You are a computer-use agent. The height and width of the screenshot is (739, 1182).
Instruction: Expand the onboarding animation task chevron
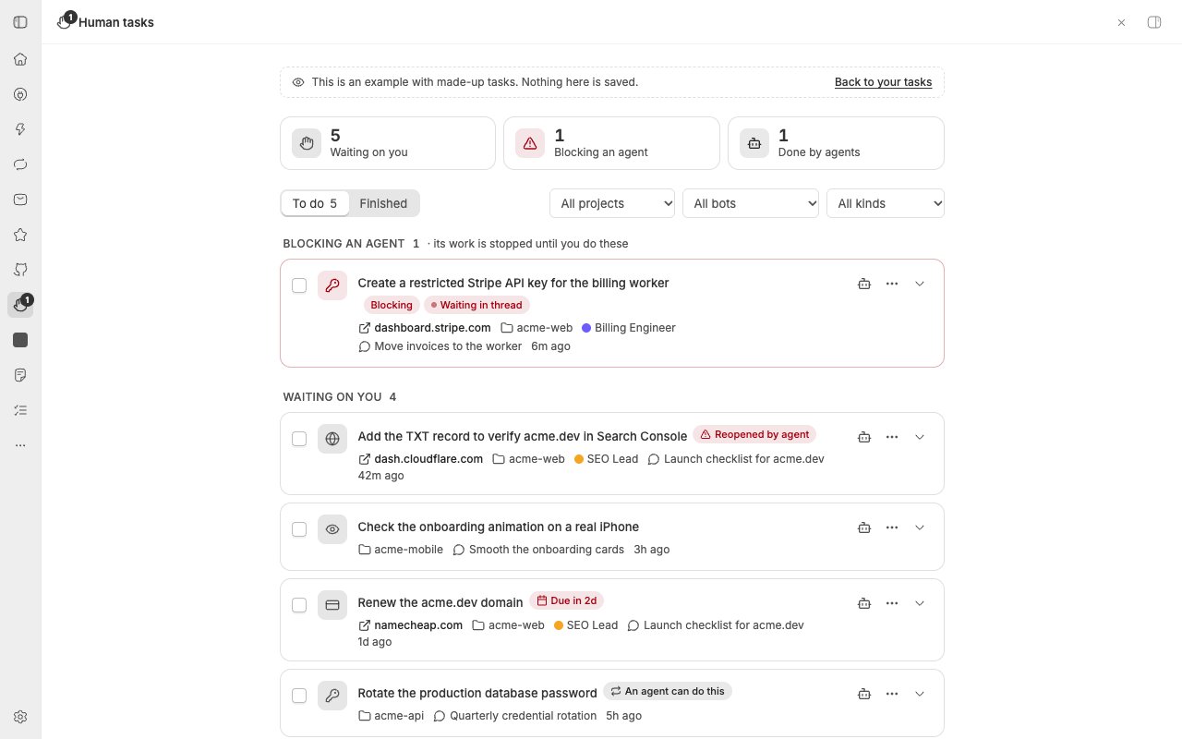[920, 527]
